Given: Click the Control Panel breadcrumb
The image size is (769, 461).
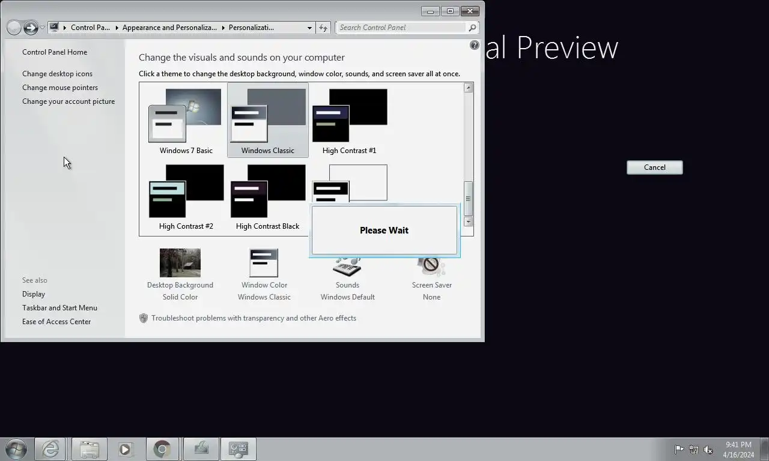Looking at the screenshot, I should pos(90,28).
